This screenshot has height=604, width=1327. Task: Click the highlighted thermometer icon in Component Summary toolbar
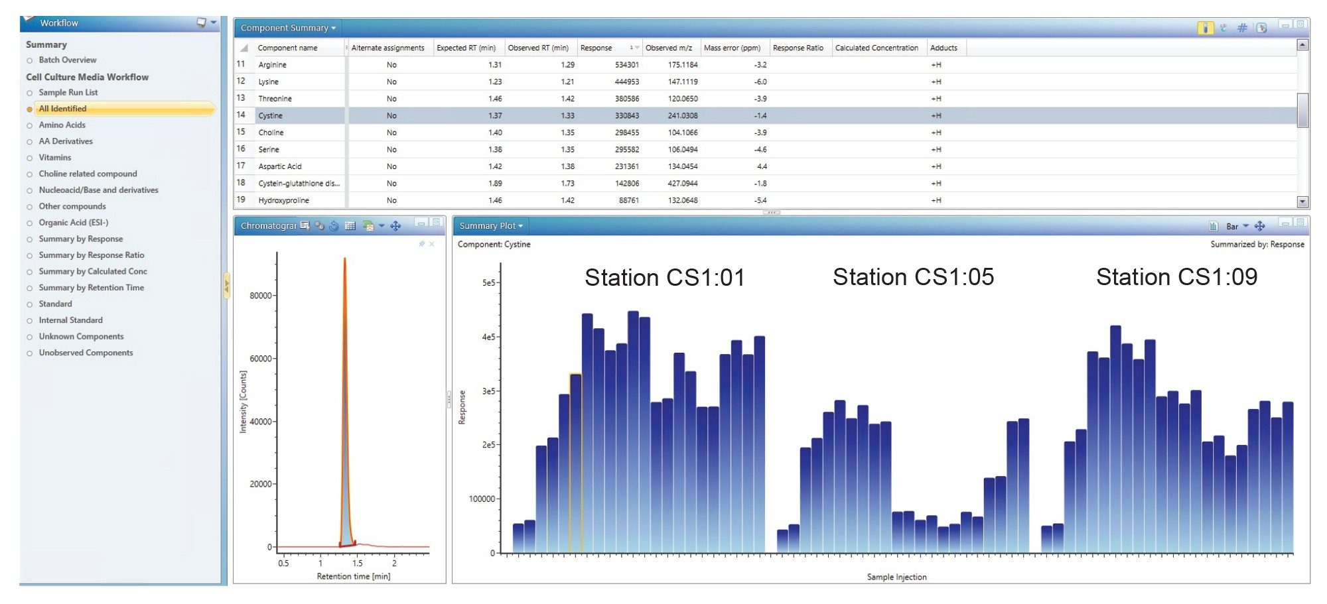pos(1205,28)
